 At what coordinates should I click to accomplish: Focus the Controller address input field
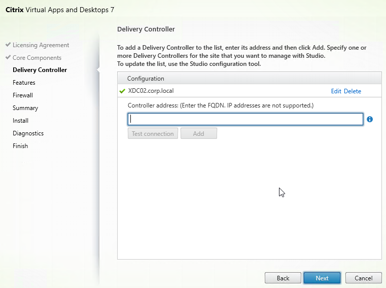[x=245, y=119]
